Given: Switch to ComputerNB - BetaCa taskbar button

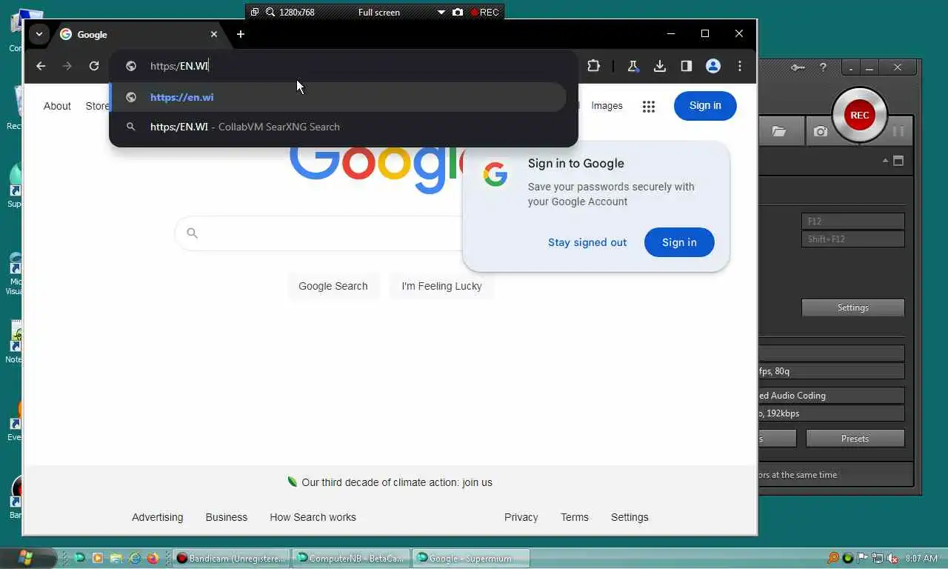Looking at the screenshot, I should [x=351, y=558].
